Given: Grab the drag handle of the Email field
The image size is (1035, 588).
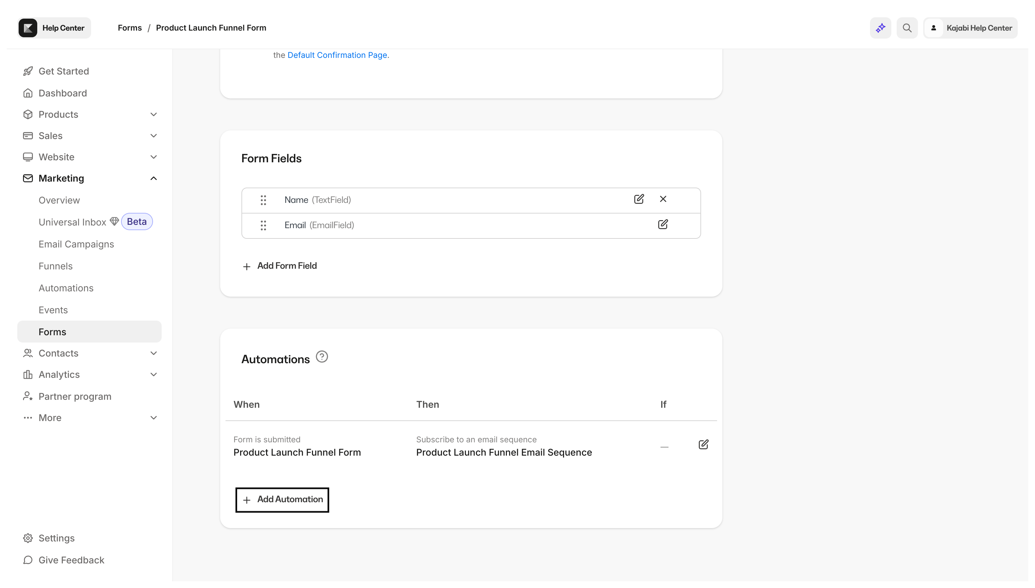Looking at the screenshot, I should pyautogui.click(x=263, y=225).
